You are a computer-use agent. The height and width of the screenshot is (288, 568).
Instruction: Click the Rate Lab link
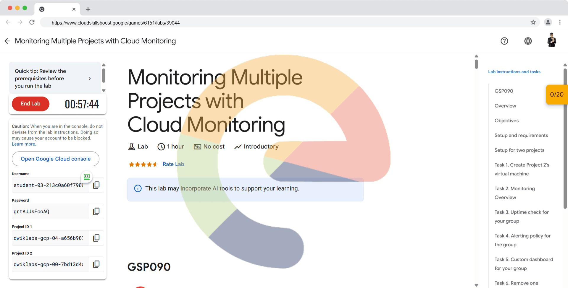pyautogui.click(x=173, y=164)
